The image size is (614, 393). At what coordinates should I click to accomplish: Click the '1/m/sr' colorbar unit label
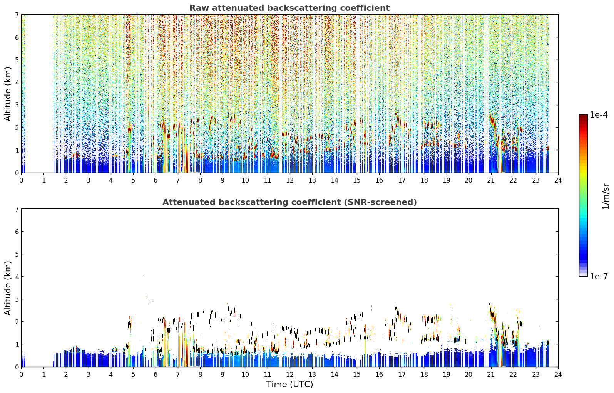click(606, 196)
